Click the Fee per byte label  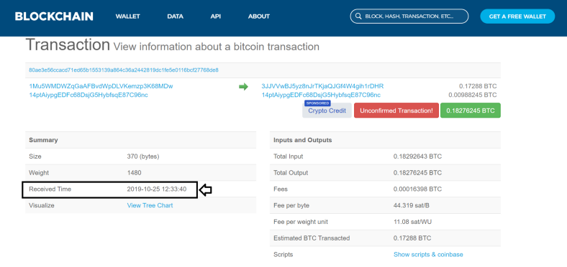coord(291,205)
